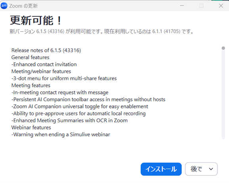Image resolution: width=229 pixels, height=183 pixels.
Task: Click 'Enhanced Meeting Summaries with OCR' line
Action: [x=69, y=121]
